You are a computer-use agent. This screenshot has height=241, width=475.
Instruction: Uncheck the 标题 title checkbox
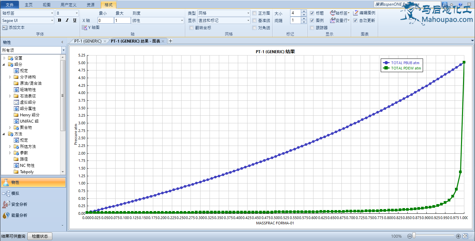[x=312, y=13]
